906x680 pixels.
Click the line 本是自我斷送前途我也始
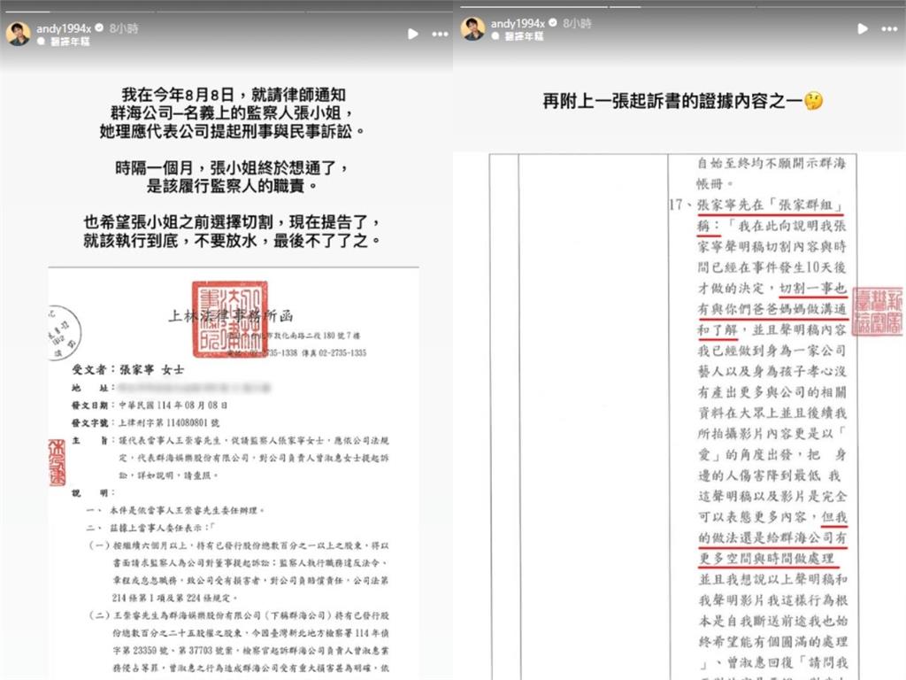click(773, 621)
